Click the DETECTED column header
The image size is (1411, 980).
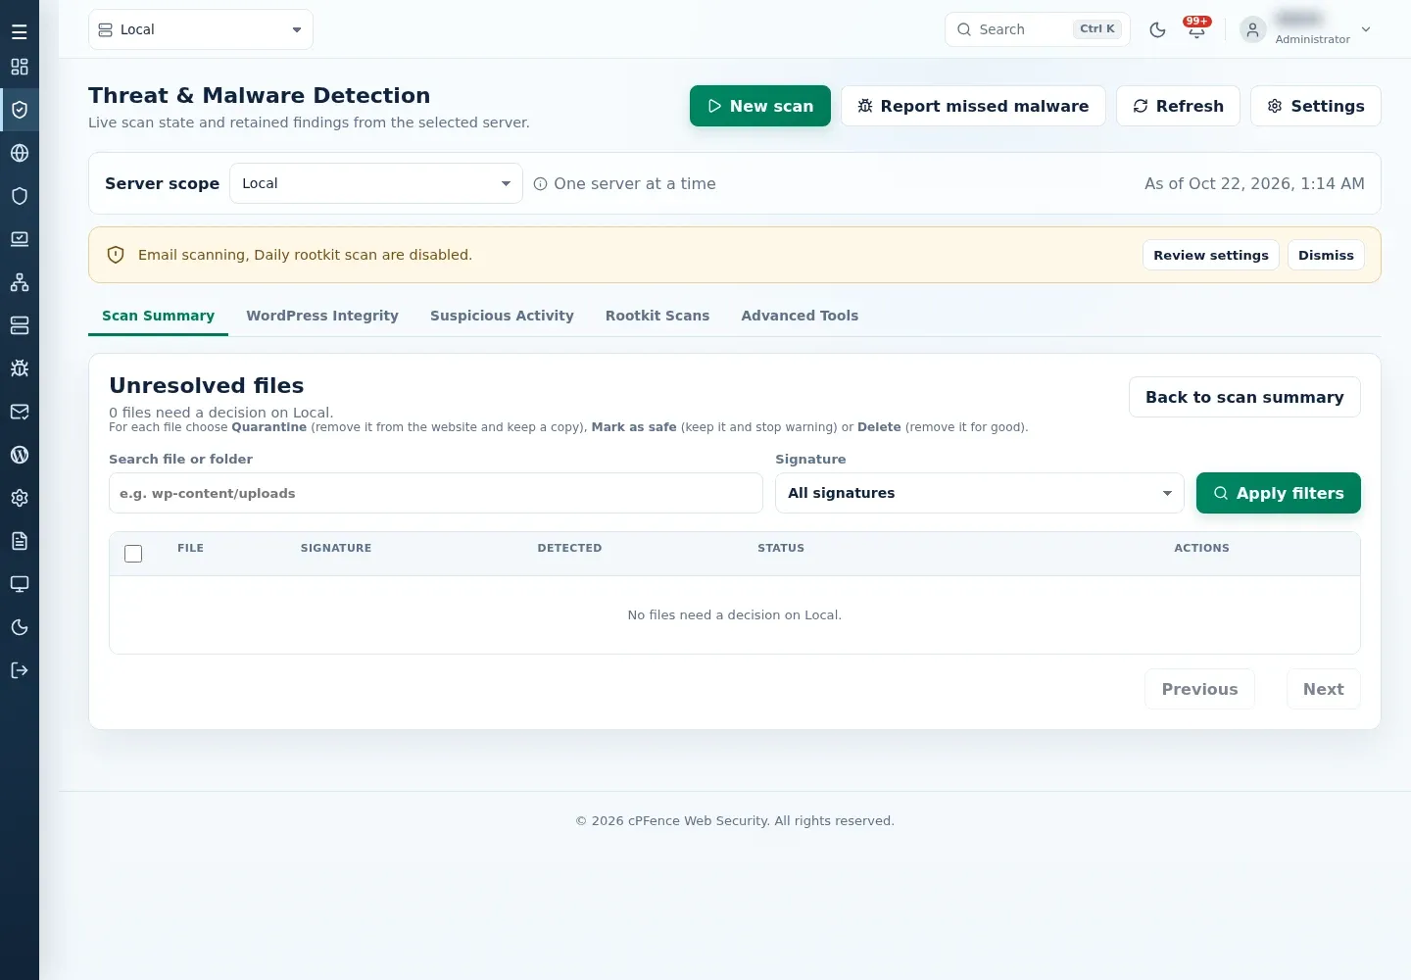tap(569, 548)
